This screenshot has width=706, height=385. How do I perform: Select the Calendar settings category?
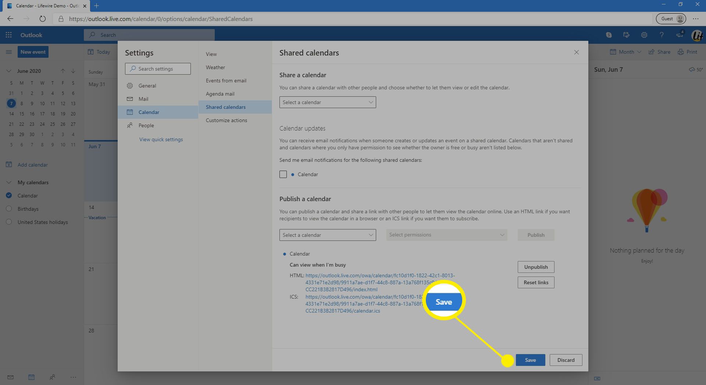[x=158, y=112]
